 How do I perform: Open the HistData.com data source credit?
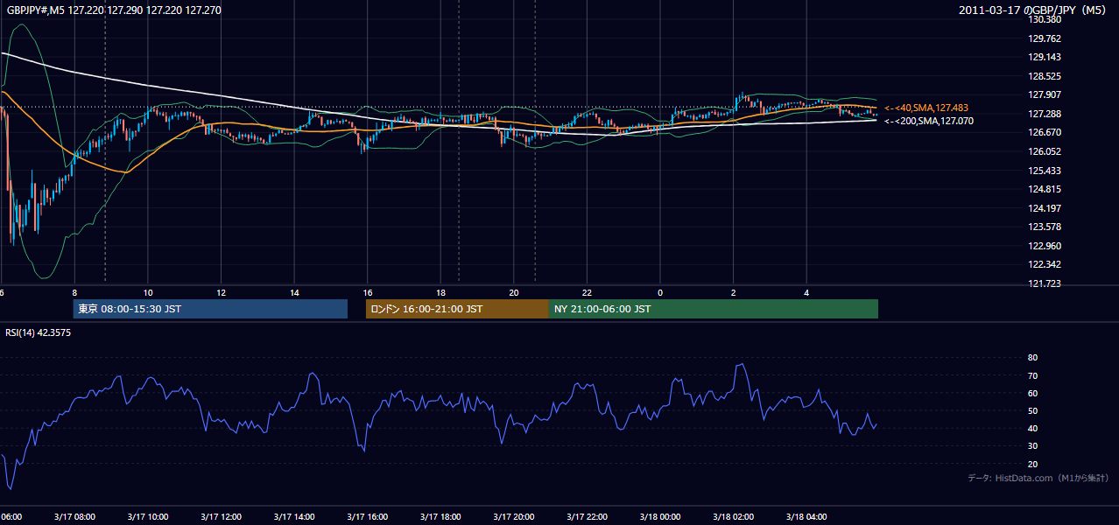point(1038,478)
